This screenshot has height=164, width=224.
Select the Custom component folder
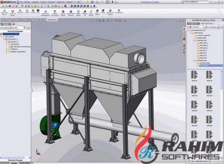tap(202, 35)
